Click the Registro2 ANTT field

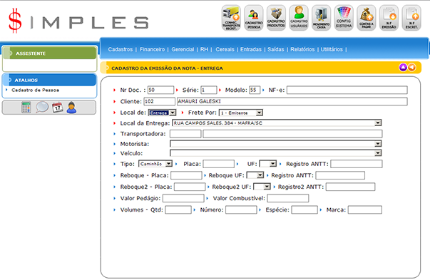(350, 187)
